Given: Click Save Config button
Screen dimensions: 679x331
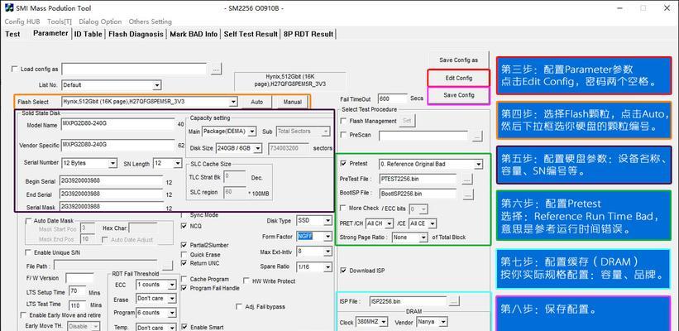Looking at the screenshot, I should 458,95.
